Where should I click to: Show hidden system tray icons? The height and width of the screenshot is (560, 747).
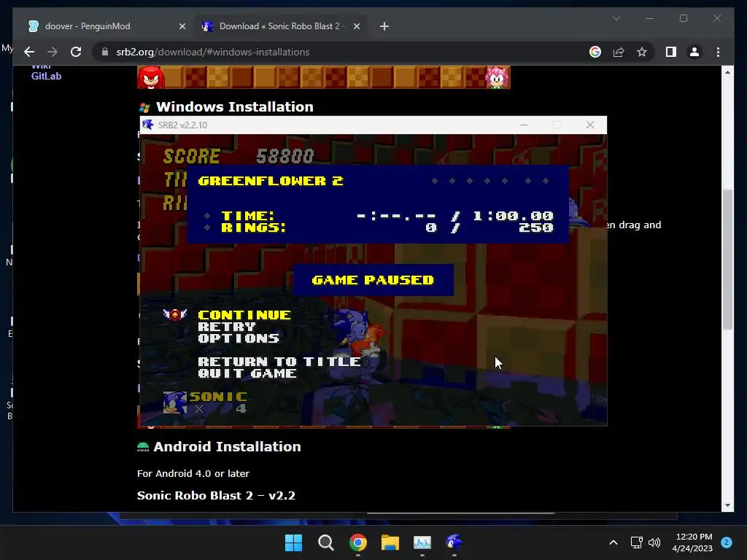click(x=613, y=542)
